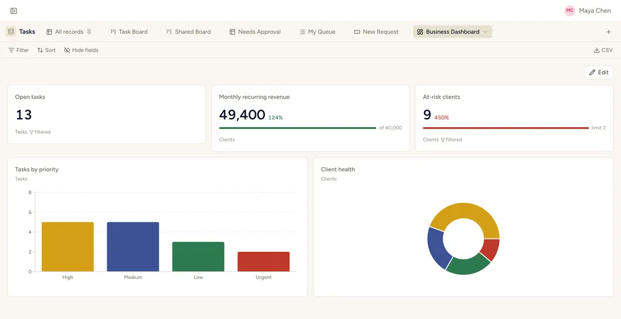Click the 'Monthly recurring revenue' card title
Viewport: 621px width, 319px height.
pyautogui.click(x=254, y=97)
